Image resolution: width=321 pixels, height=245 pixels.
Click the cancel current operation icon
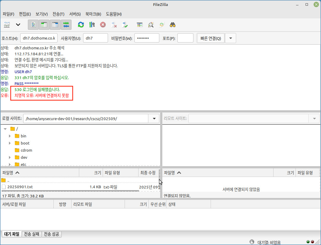coord(103,25)
